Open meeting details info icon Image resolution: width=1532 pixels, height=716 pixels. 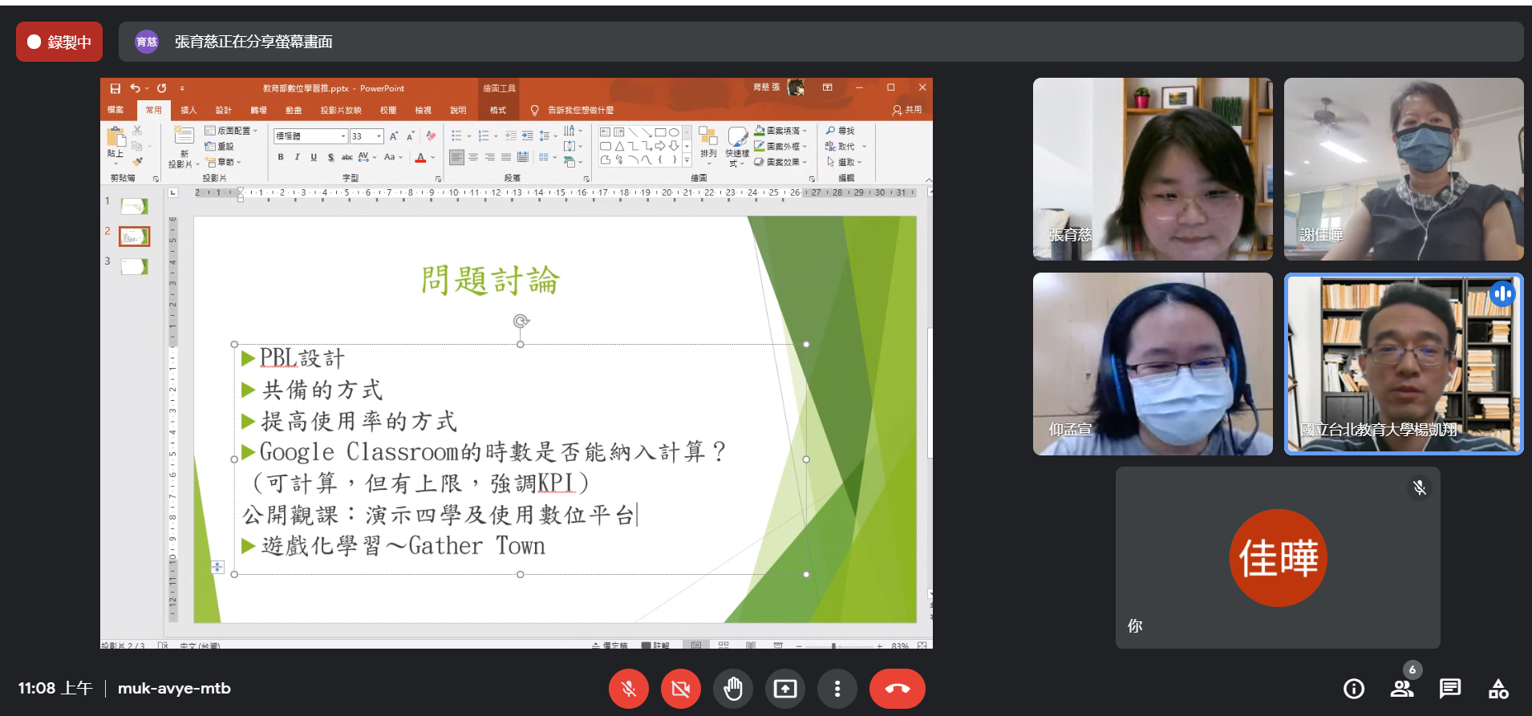1354,689
